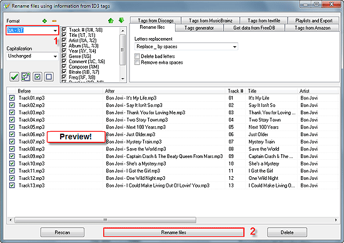The image size is (344, 243).
Task: Switch to Tags from Amazon tab
Action: point(312,28)
